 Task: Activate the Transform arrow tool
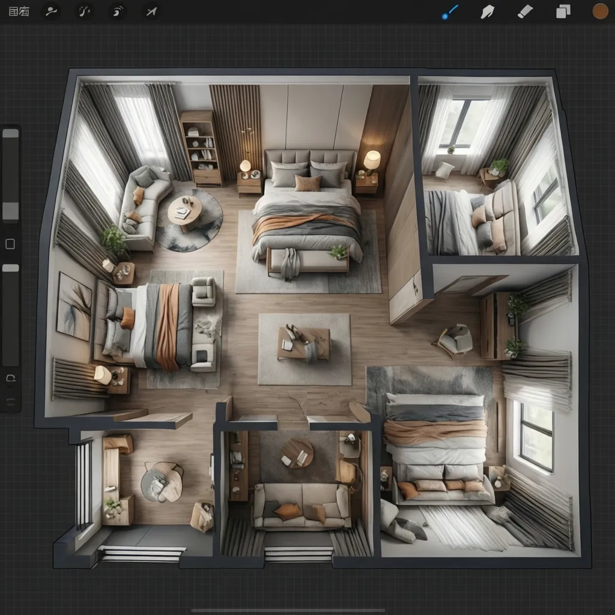click(151, 12)
